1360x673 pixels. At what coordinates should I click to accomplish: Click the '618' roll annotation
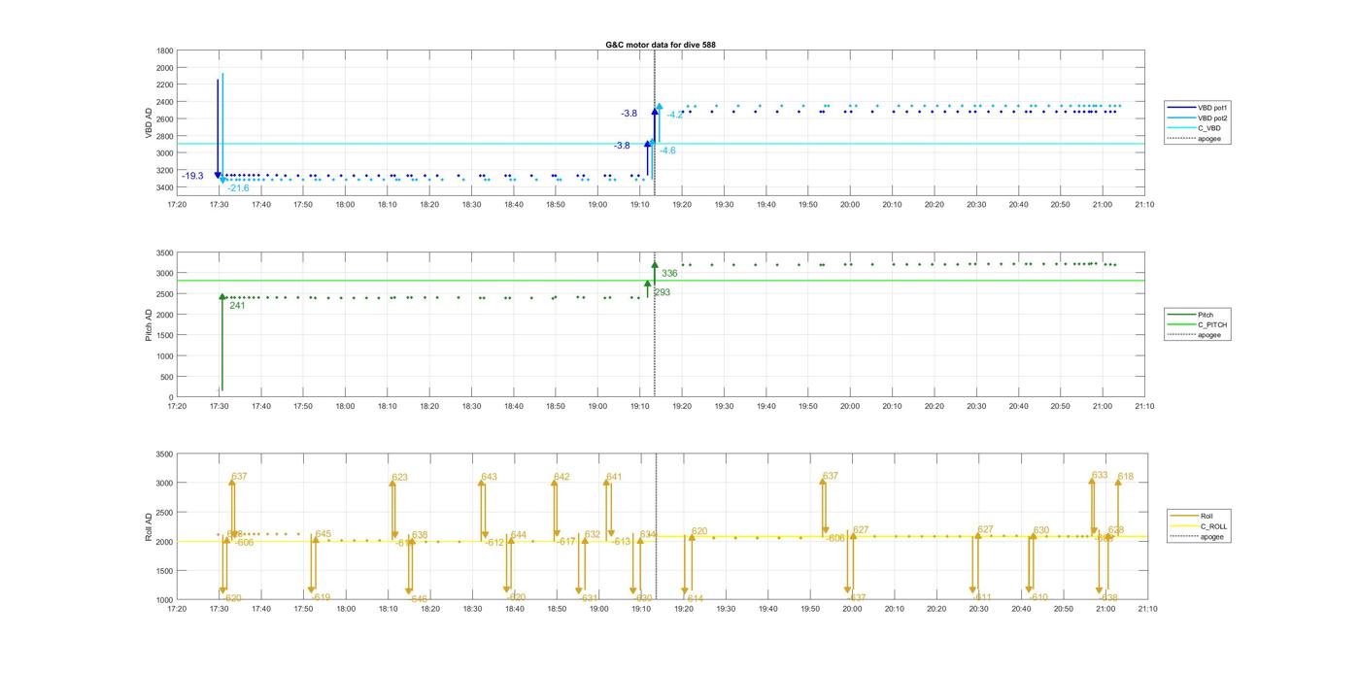(1126, 477)
